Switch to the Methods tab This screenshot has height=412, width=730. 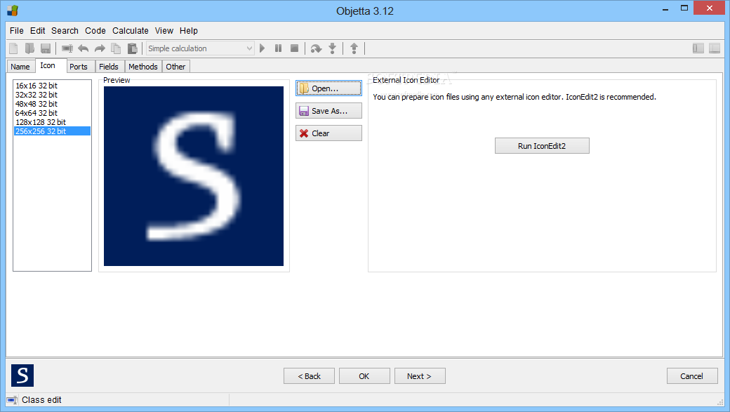click(x=143, y=67)
